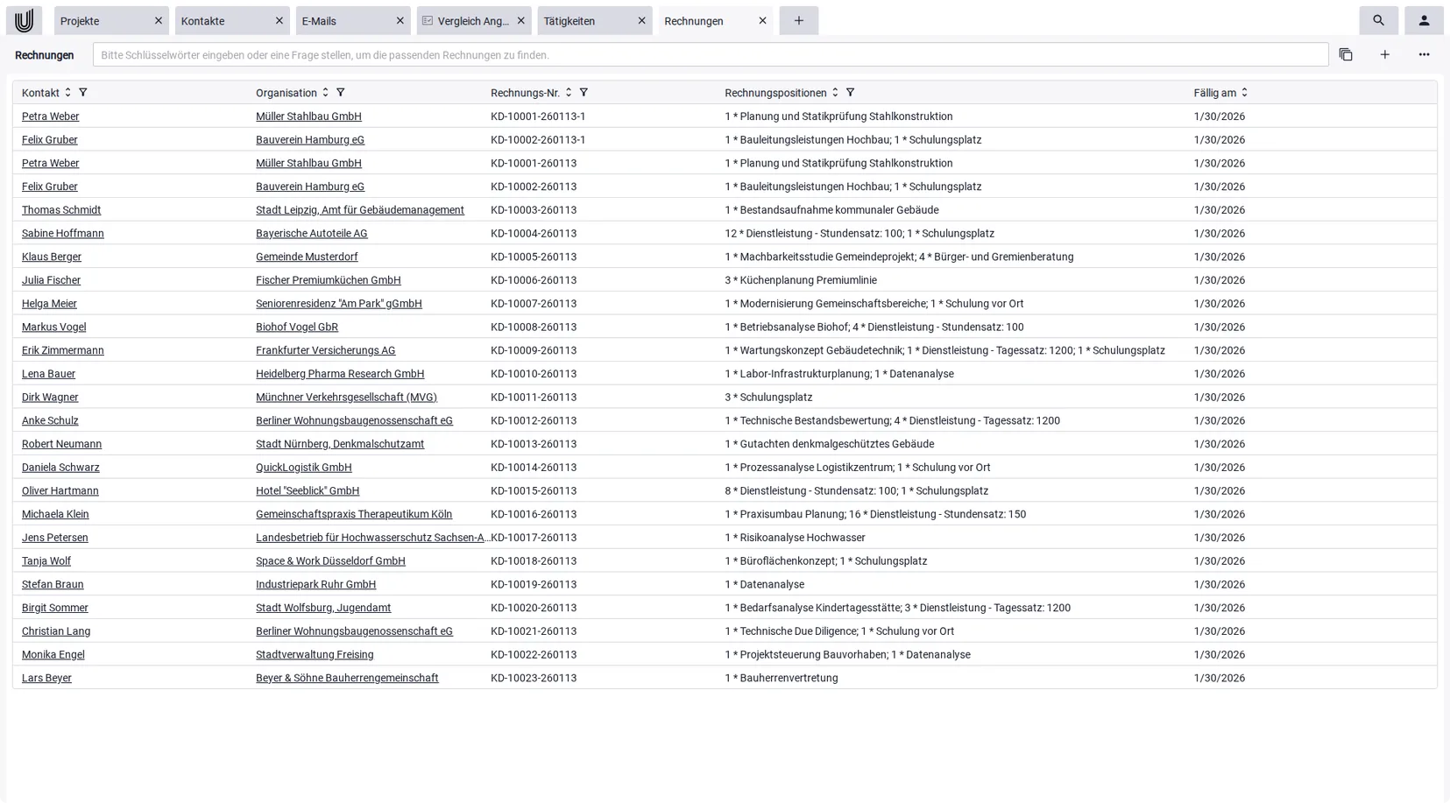Add a new invoice with plus icon
Viewport: 1450px width, 803px height.
click(x=1385, y=54)
